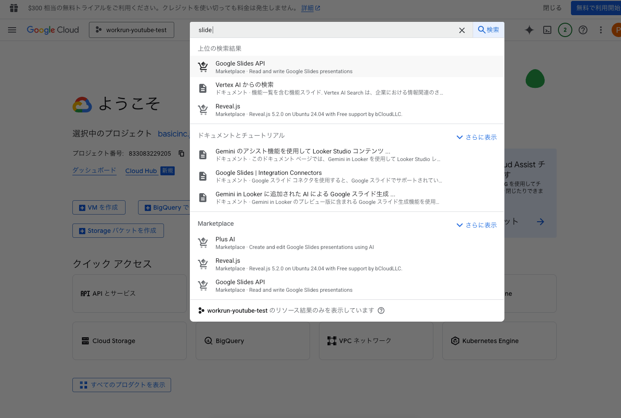Click the 上位の検索結果 heading text
621x418 pixels.
click(x=220, y=49)
